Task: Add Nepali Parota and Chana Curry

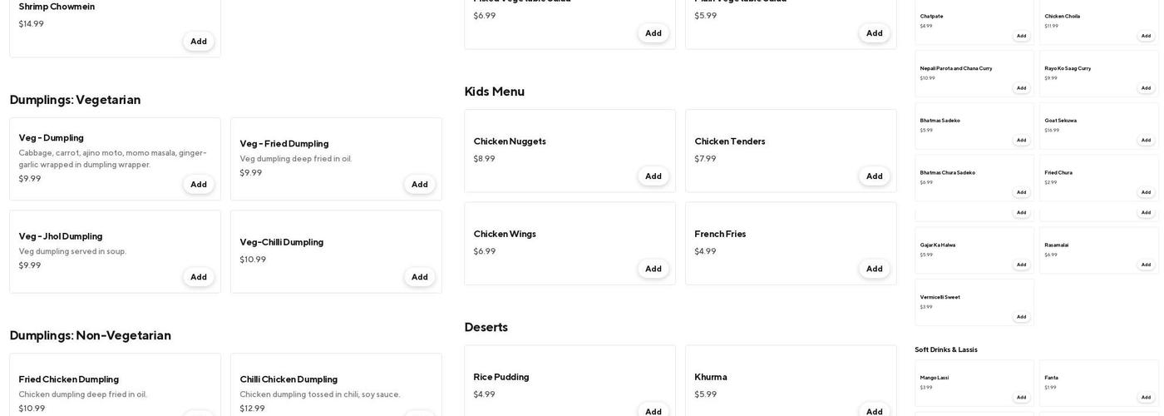Action: point(1021,88)
